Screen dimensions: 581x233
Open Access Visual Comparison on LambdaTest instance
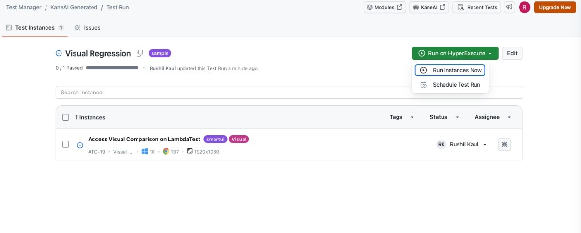[144, 139]
